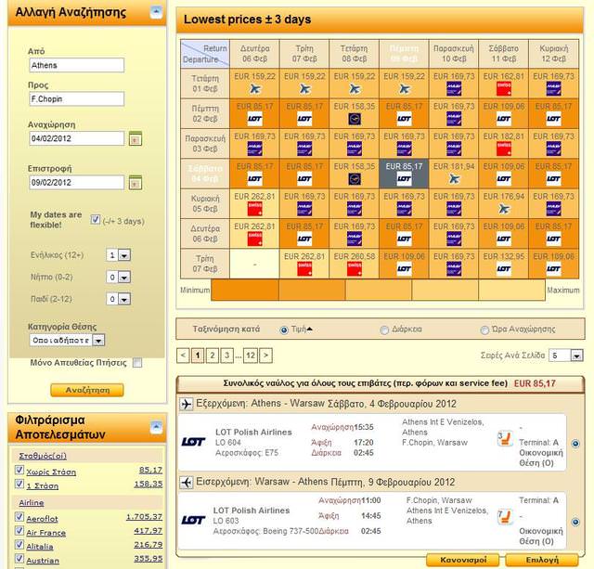Jump to results page 12
Image resolution: width=594 pixels, height=569 pixels.
pos(249,355)
